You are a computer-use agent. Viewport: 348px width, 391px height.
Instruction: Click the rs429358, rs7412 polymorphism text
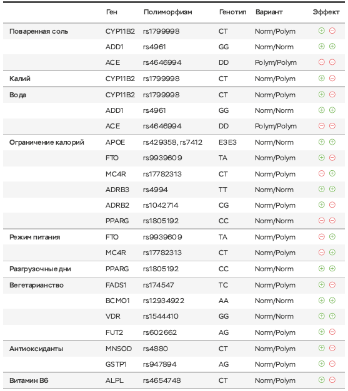click(172, 142)
